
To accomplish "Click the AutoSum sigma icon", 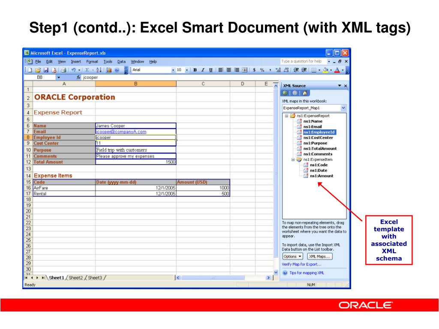I will pyautogui.click(x=87, y=70).
